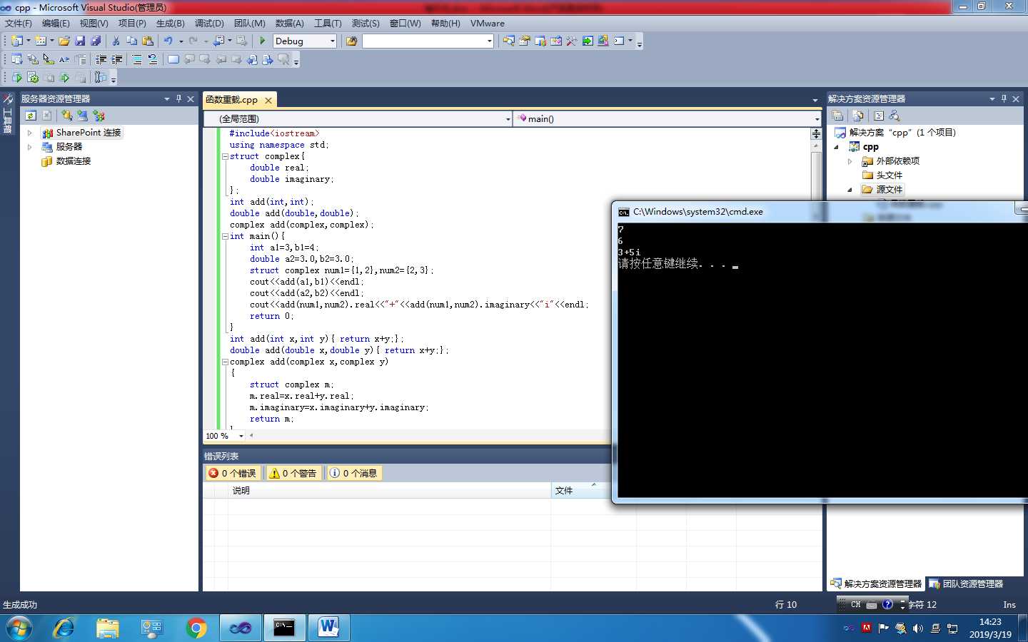The height and width of the screenshot is (642, 1028).
Task: Click Connect to Server icon in Server Explorer
Action: (x=83, y=116)
